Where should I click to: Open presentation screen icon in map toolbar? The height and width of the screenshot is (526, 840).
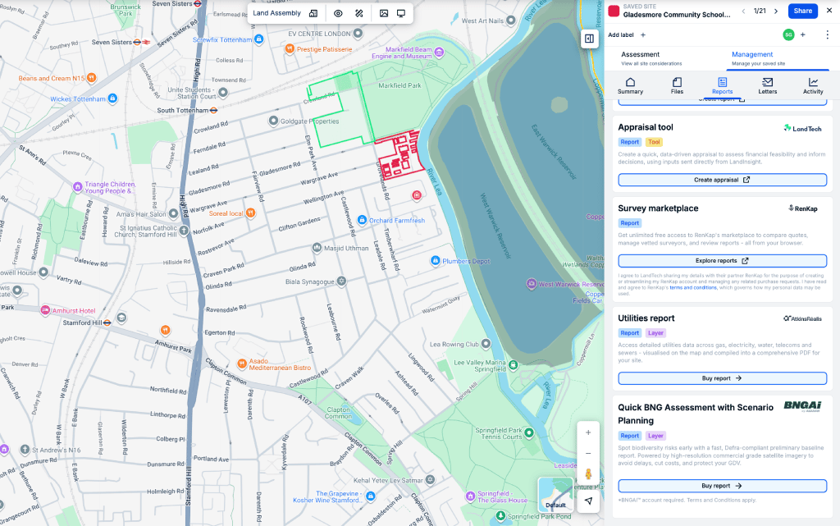click(401, 13)
